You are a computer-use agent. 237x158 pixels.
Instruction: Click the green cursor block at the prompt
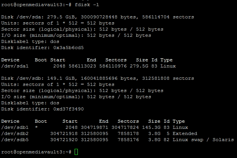[76, 152]
